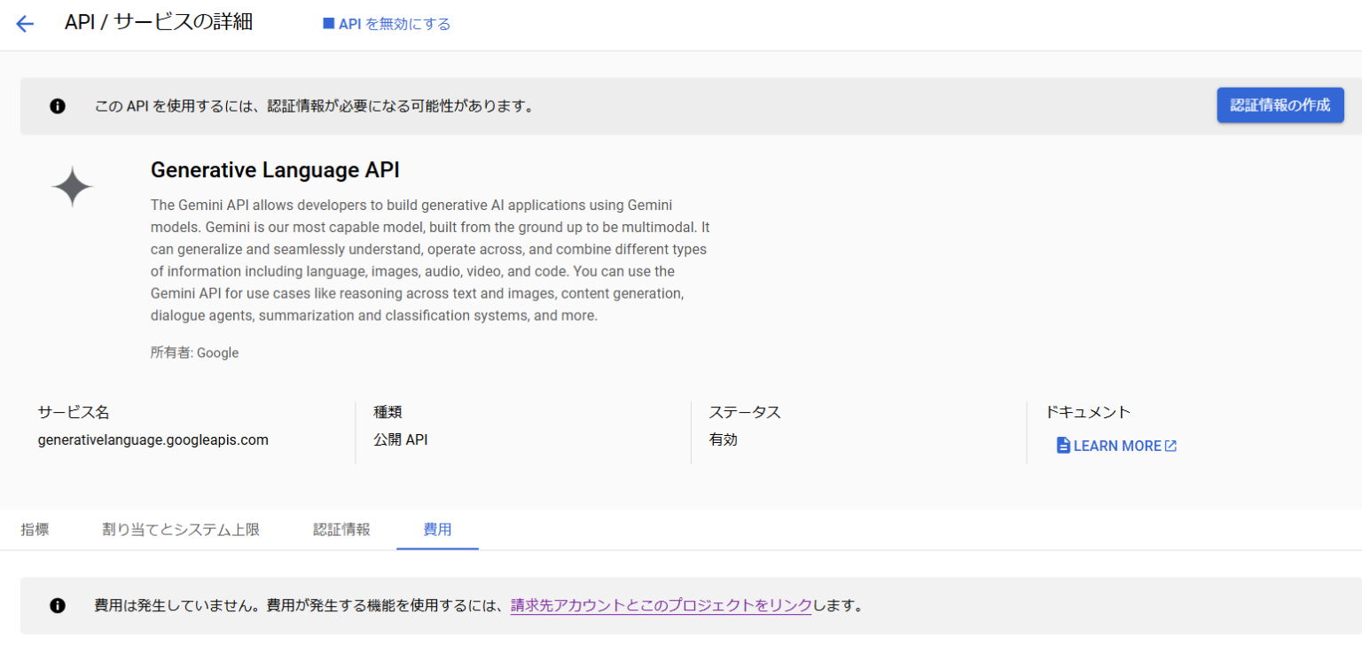Image resolution: width=1362 pixels, height=653 pixels.
Task: Click the info icon in the credentials banner
Action: pyautogui.click(x=58, y=105)
